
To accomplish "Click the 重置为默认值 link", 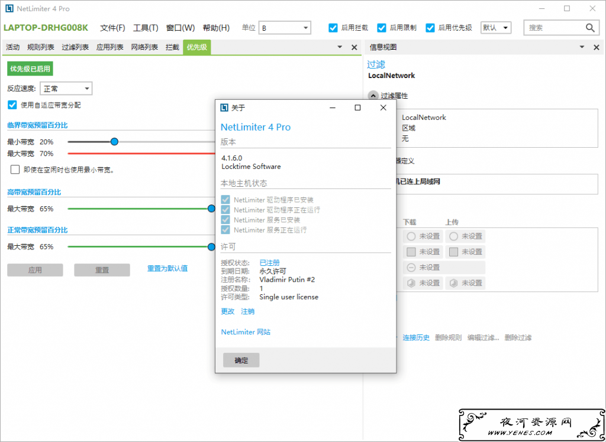I will click(x=167, y=268).
